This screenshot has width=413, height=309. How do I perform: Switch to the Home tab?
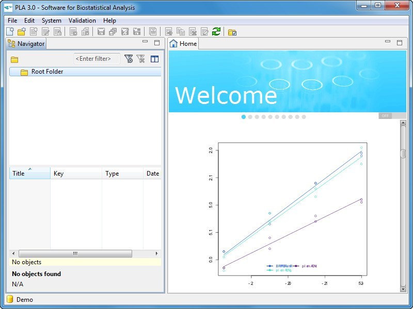pos(183,44)
